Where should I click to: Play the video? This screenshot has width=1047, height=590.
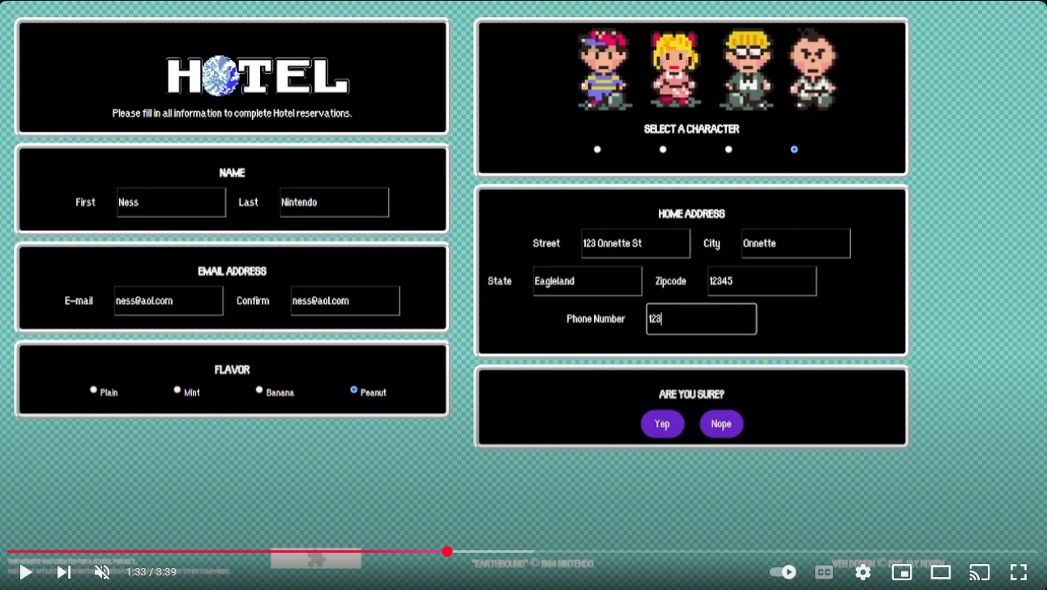pos(26,572)
